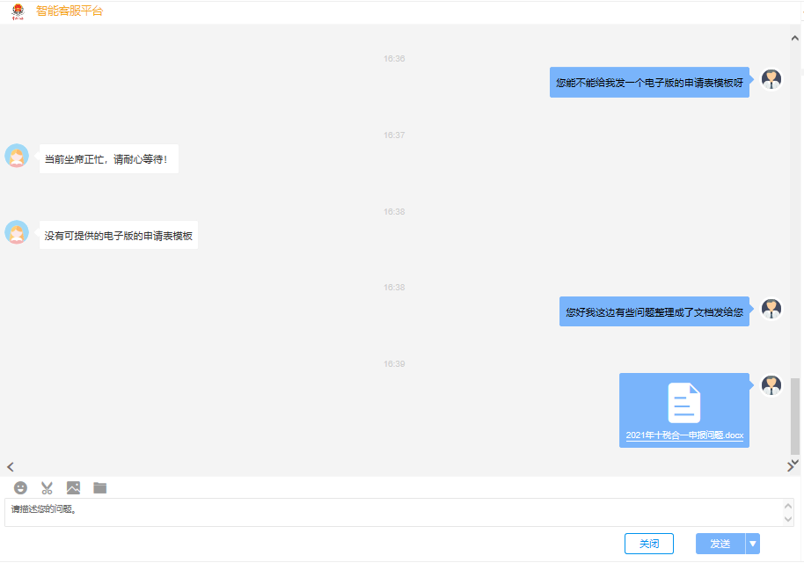The image size is (804, 563).
Task: Click the input box scroll-down arrow
Action: pos(788,519)
